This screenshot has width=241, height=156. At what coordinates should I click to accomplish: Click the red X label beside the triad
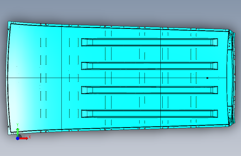coord(30,137)
